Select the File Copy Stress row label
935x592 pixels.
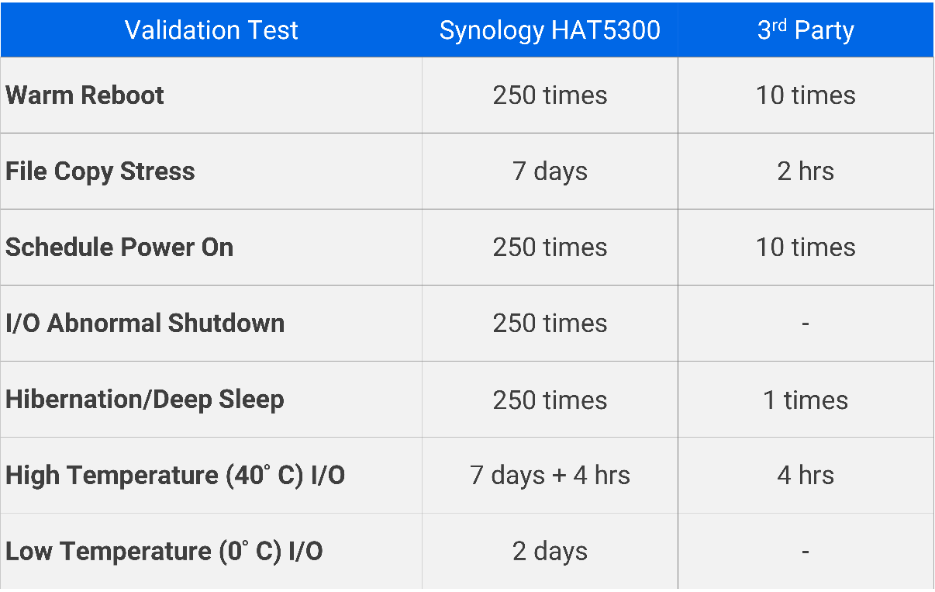coord(100,171)
